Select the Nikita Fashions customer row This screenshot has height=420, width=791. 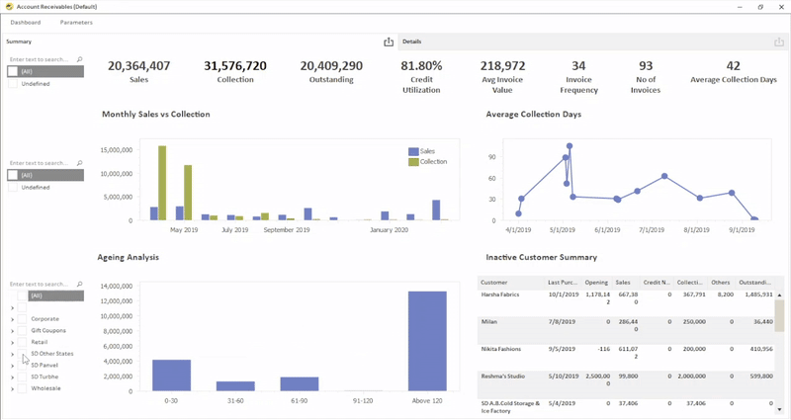coord(626,357)
